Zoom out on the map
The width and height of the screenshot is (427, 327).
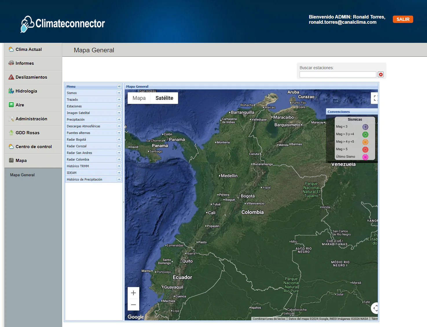[x=133, y=305]
